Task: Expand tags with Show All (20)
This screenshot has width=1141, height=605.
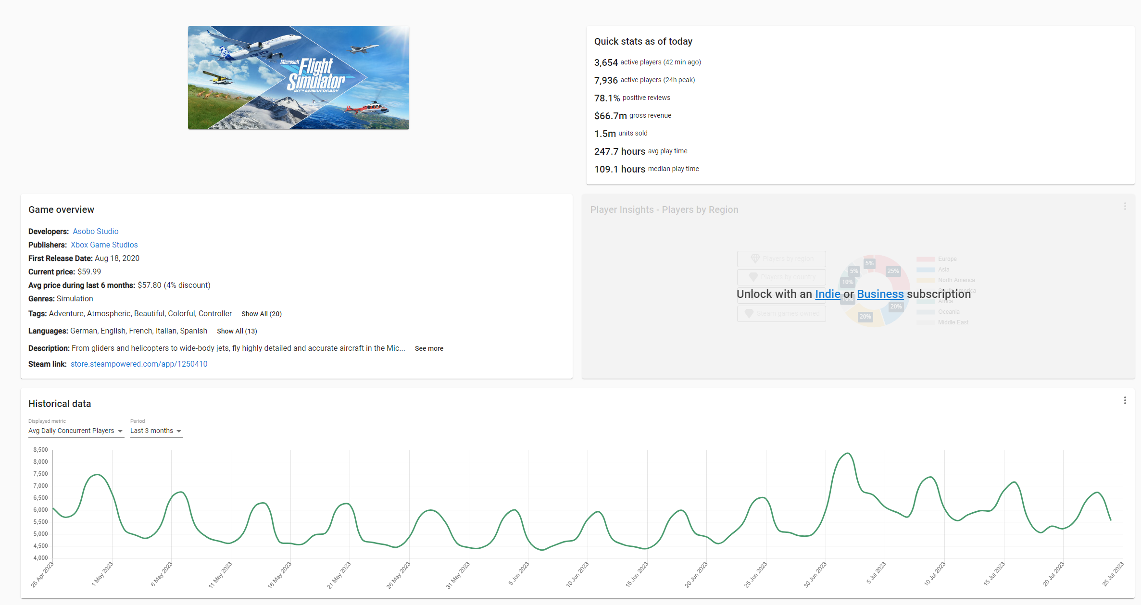Action: click(x=261, y=314)
